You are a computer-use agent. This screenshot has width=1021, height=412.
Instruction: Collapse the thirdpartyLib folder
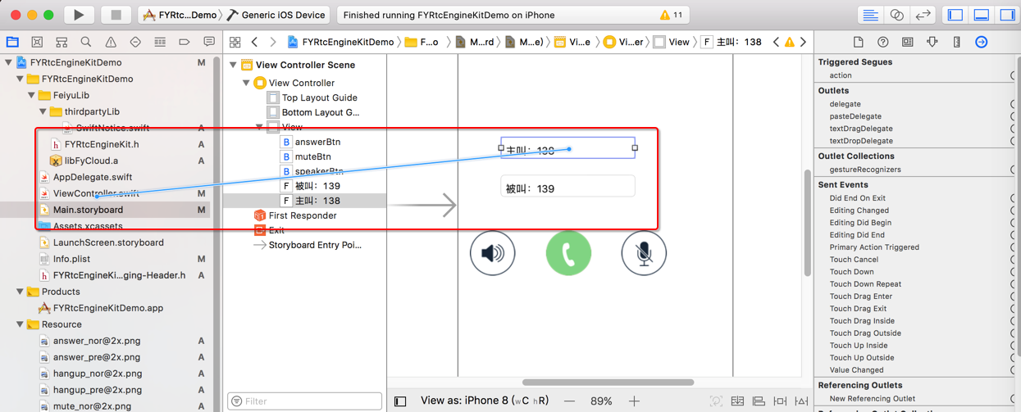[x=43, y=111]
